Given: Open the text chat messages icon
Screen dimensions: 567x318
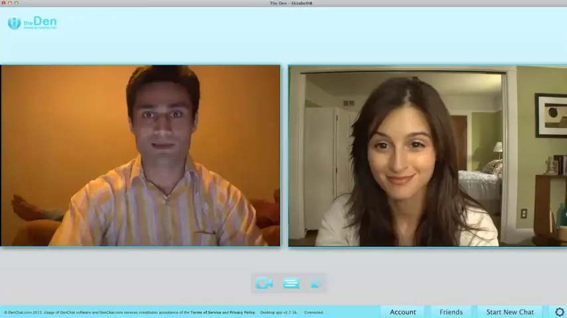Looking at the screenshot, I should pos(291,284).
